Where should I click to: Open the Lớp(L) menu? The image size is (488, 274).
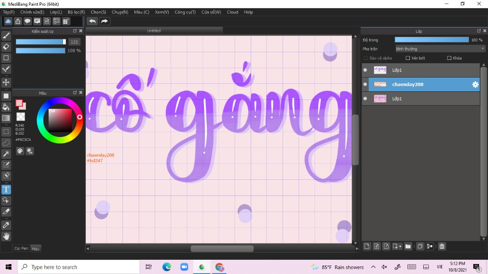[x=56, y=12]
